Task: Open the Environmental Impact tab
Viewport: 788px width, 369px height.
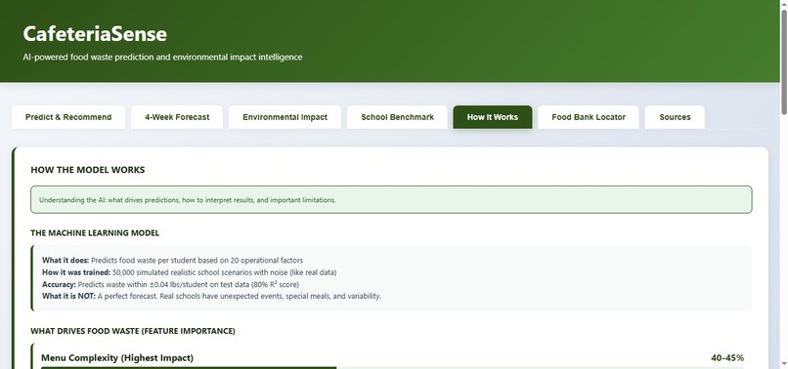Action: point(285,117)
